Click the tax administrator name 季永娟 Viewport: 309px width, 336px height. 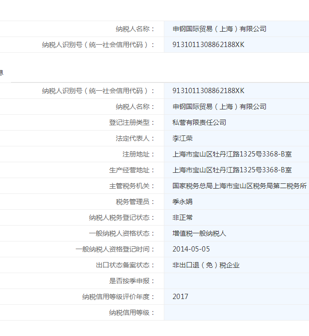coord(183,202)
